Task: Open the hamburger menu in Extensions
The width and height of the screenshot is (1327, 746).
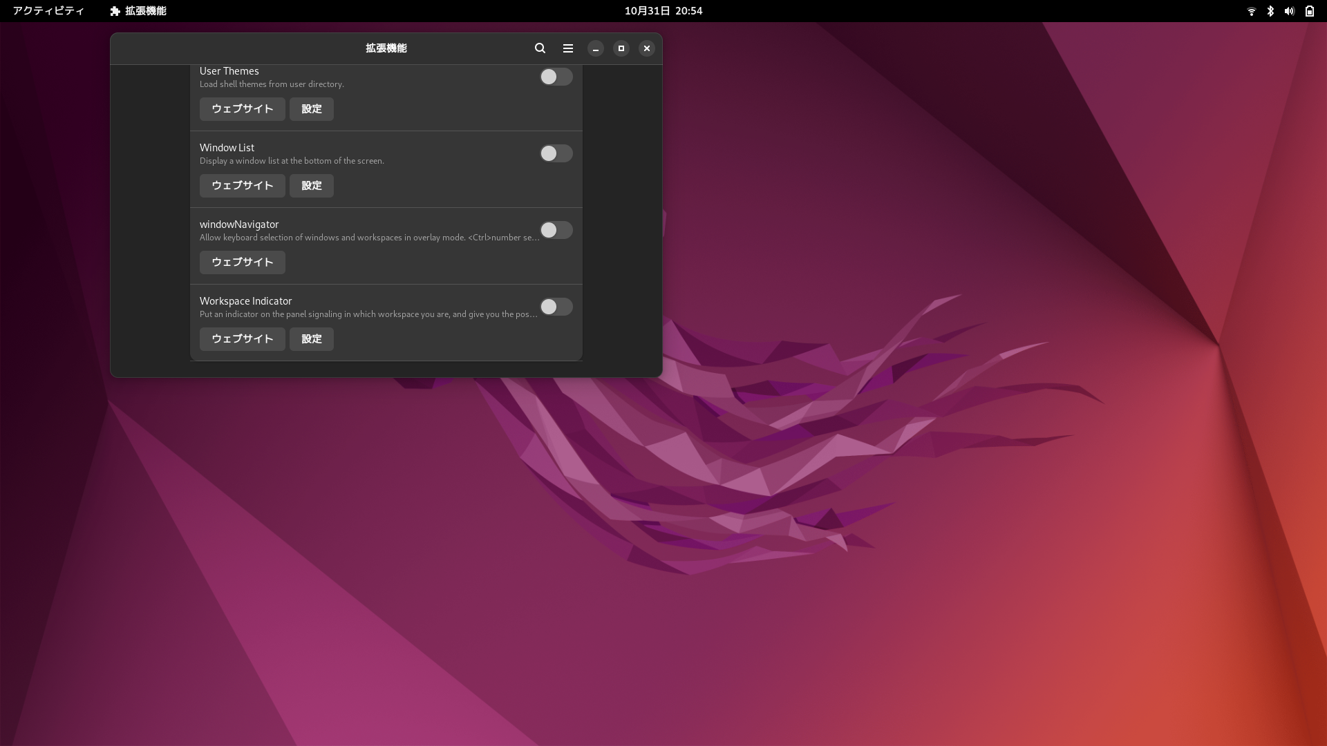Action: click(568, 48)
